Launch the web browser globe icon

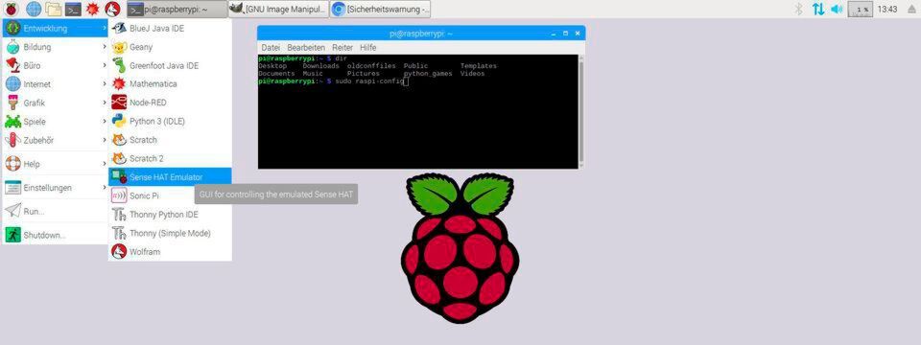pyautogui.click(x=34, y=9)
